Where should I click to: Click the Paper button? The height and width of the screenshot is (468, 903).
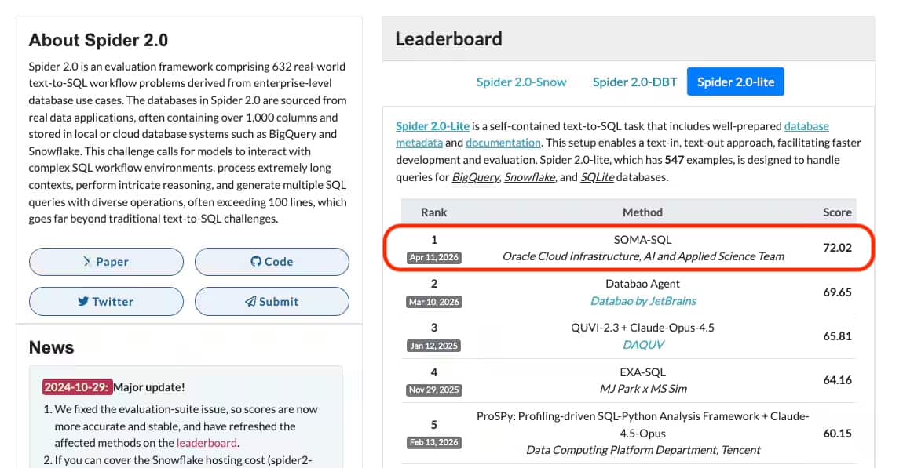[x=106, y=261]
